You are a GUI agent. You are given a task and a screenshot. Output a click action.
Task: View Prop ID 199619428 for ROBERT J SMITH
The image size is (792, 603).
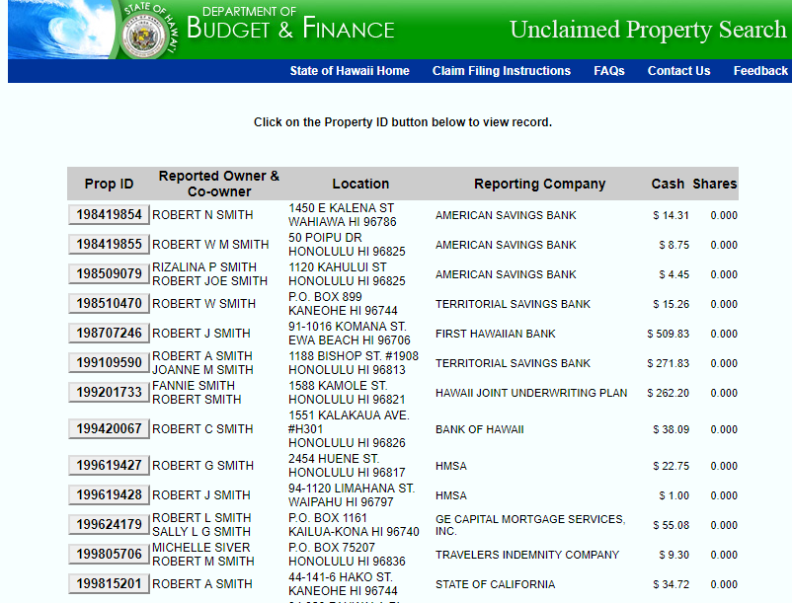109,494
